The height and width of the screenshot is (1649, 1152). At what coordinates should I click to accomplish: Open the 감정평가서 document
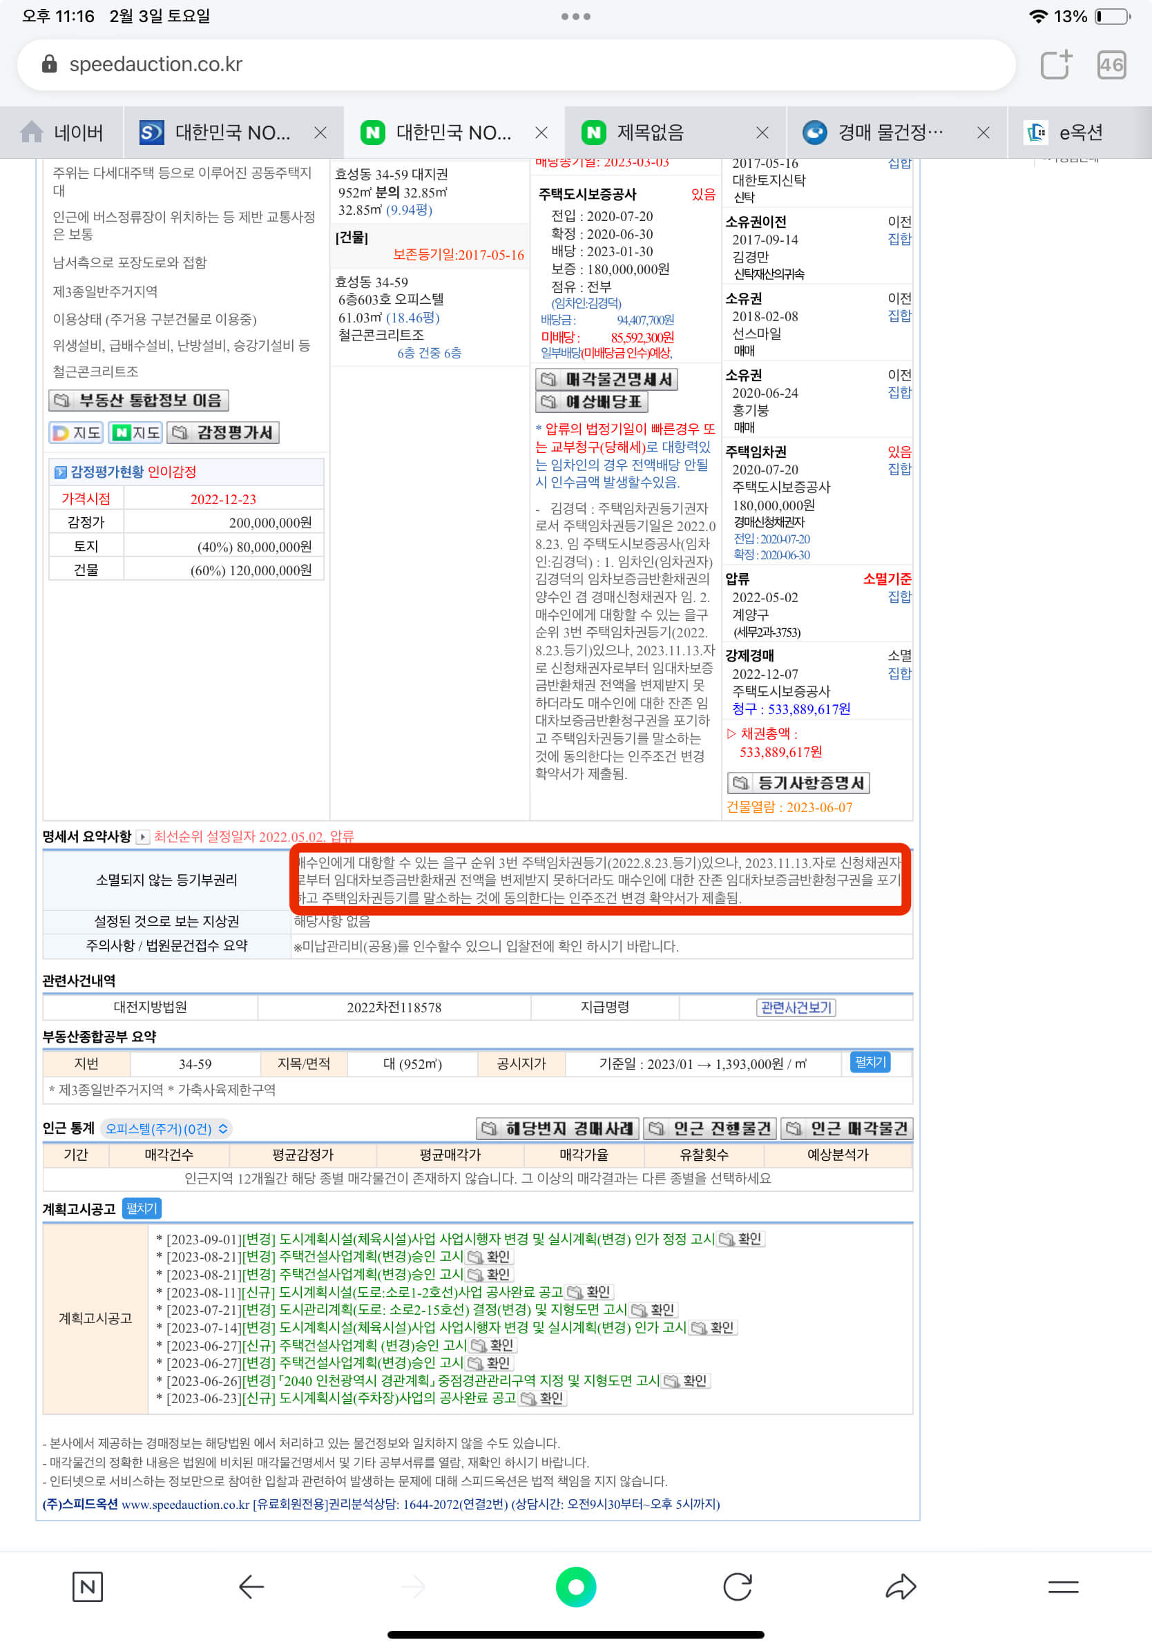pos(222,432)
